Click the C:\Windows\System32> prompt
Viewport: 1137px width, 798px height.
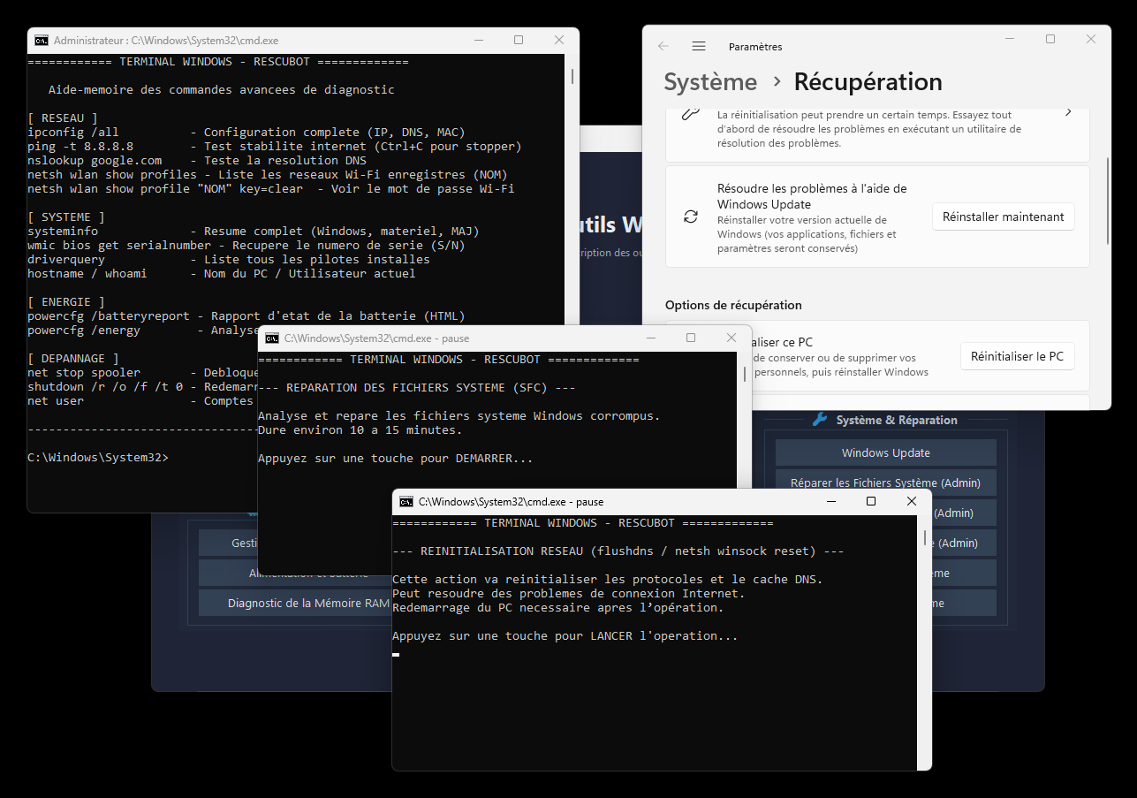(x=98, y=458)
